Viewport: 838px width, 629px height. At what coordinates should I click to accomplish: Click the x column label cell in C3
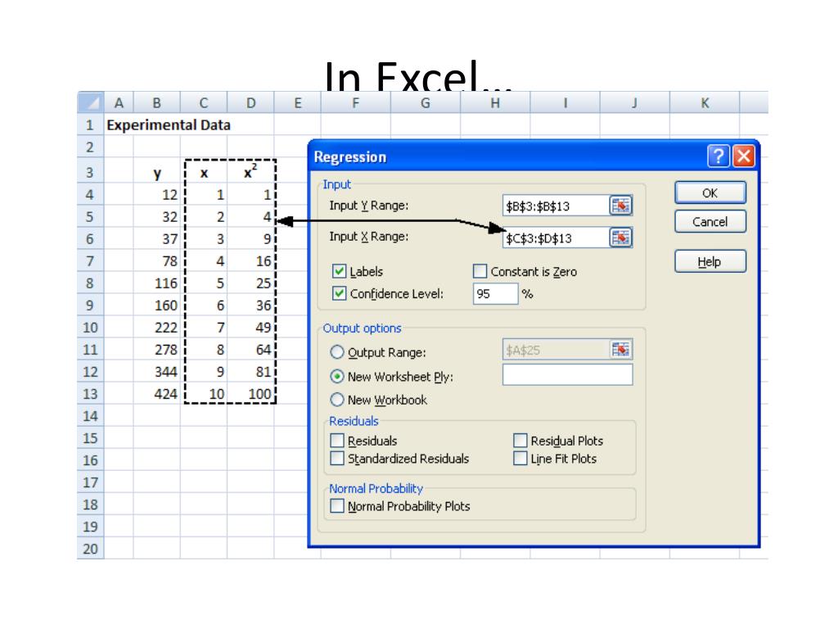204,172
